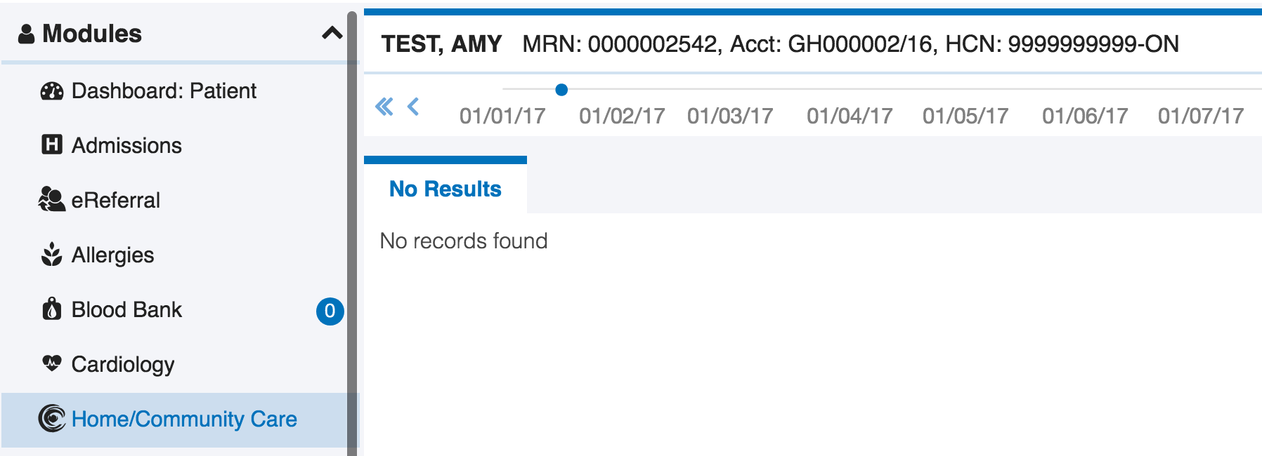
Task: Select date 01/04/17 on timeline
Action: coord(850,116)
